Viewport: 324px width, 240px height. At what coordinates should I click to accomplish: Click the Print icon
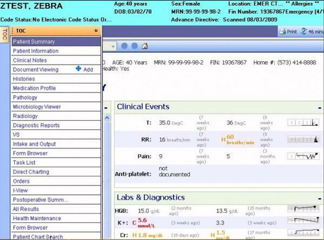coord(282,32)
